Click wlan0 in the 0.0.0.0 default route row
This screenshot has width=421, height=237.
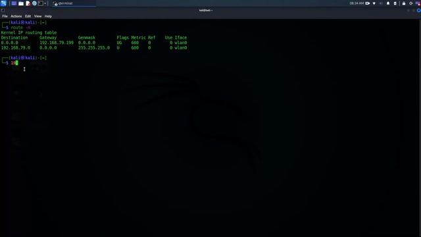tap(181, 43)
